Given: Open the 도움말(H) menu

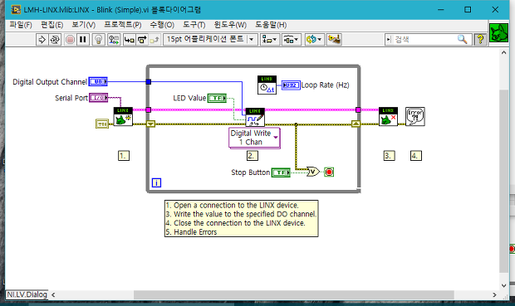Looking at the screenshot, I should point(271,25).
